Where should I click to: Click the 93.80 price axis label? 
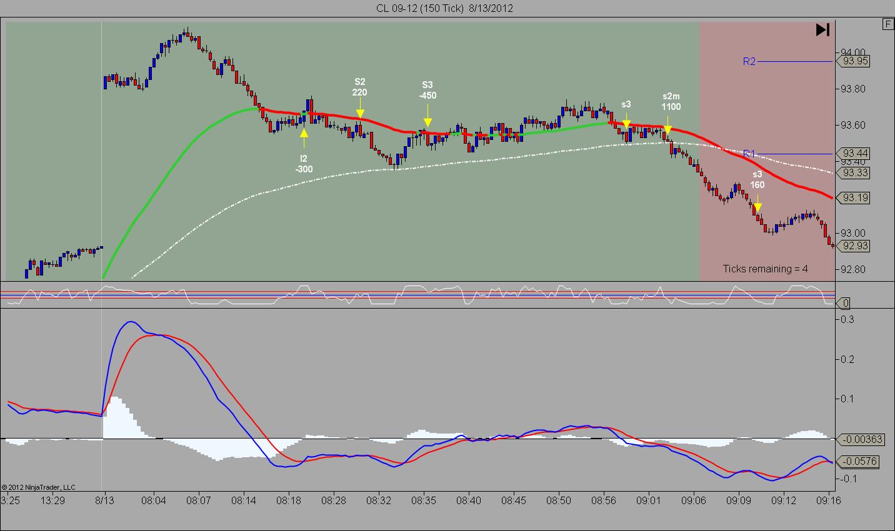(853, 89)
